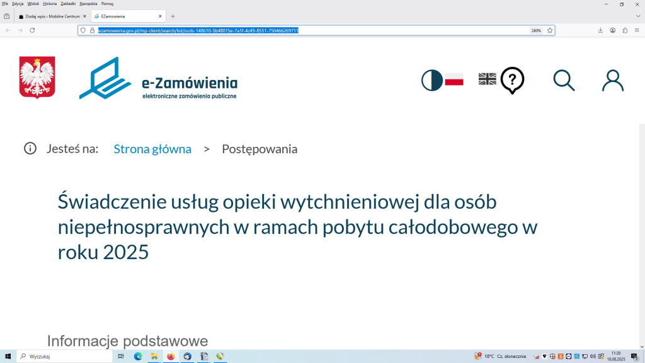Reset the 280% zoom level indicator
The height and width of the screenshot is (363, 645).
coord(536,30)
